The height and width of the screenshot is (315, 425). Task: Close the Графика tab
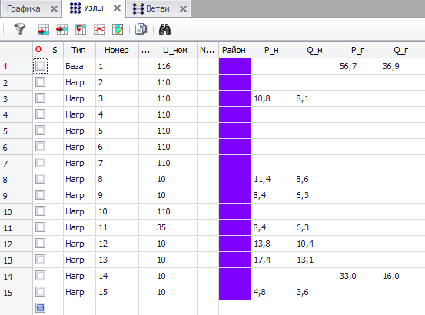click(55, 9)
